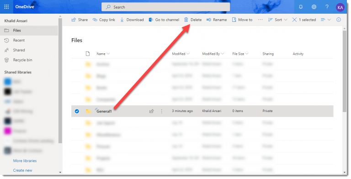Open Modified By column dropdown
Viewport: 351px width, 179px height.
point(213,54)
